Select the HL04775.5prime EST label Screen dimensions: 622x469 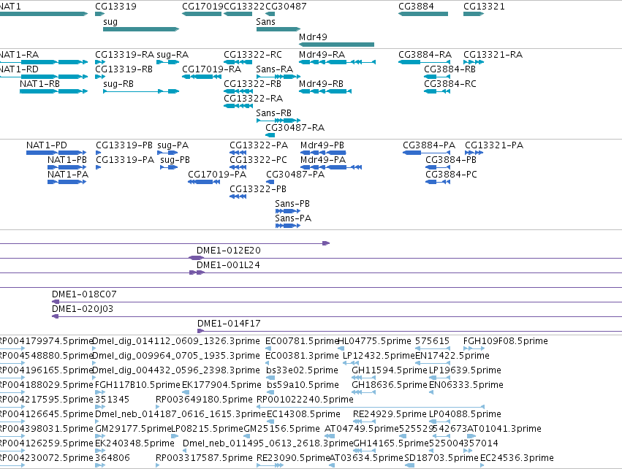(x=374, y=341)
